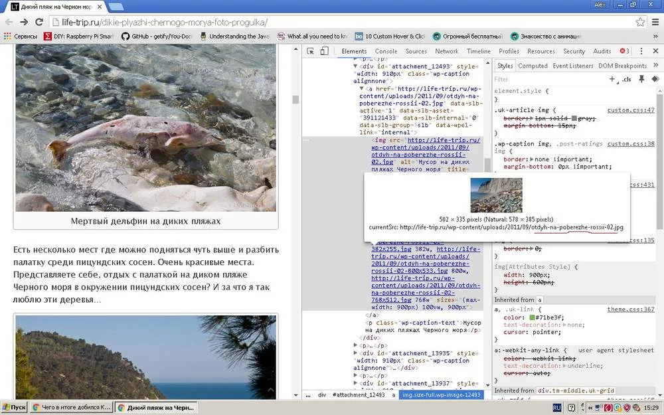Click the add new style rule plus icon
This screenshot has width=664, height=415.
[x=612, y=79]
